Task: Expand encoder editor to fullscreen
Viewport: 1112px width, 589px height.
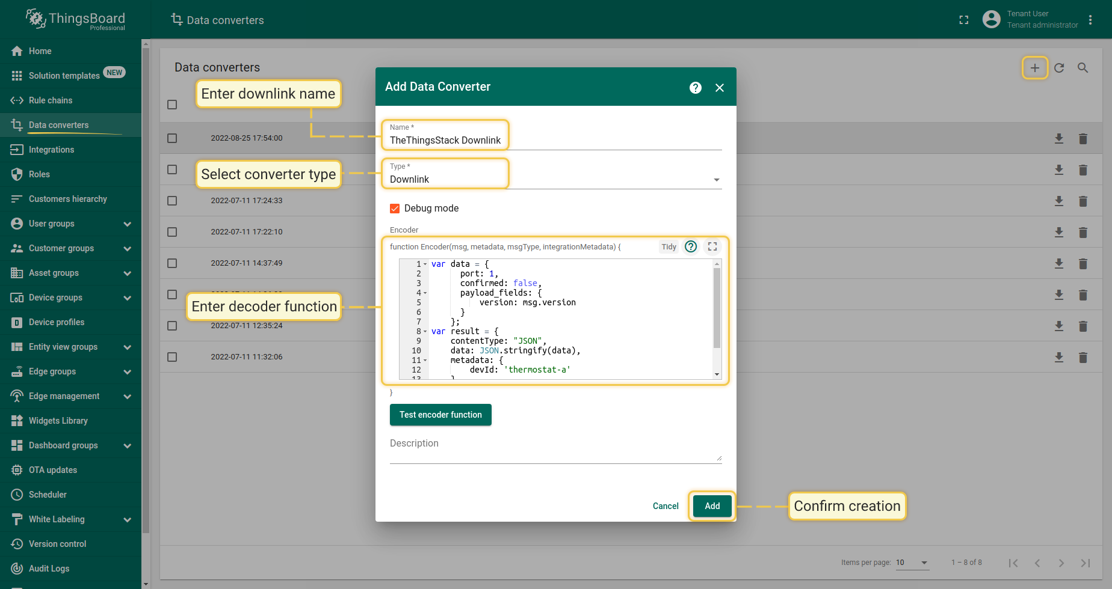Action: [x=712, y=246]
